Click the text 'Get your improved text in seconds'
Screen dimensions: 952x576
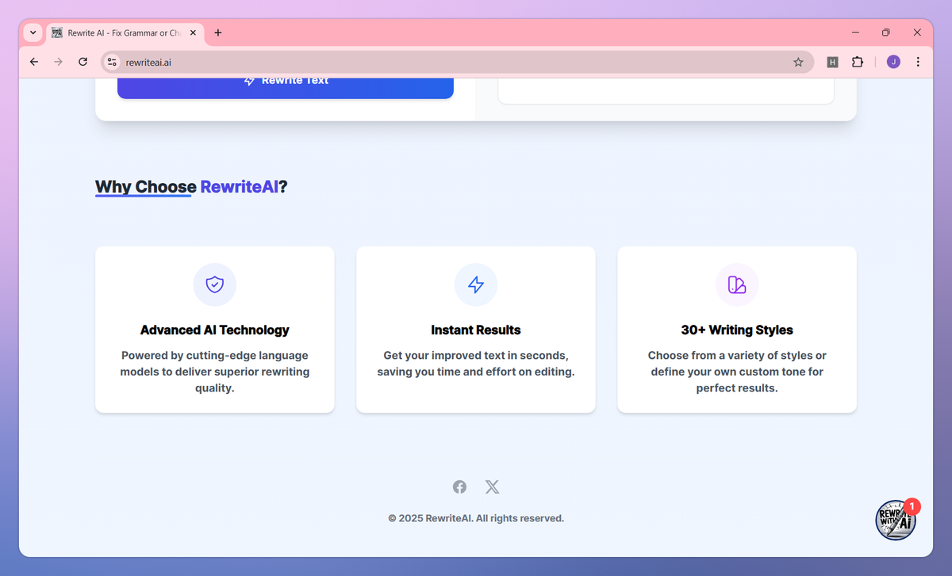point(476,356)
